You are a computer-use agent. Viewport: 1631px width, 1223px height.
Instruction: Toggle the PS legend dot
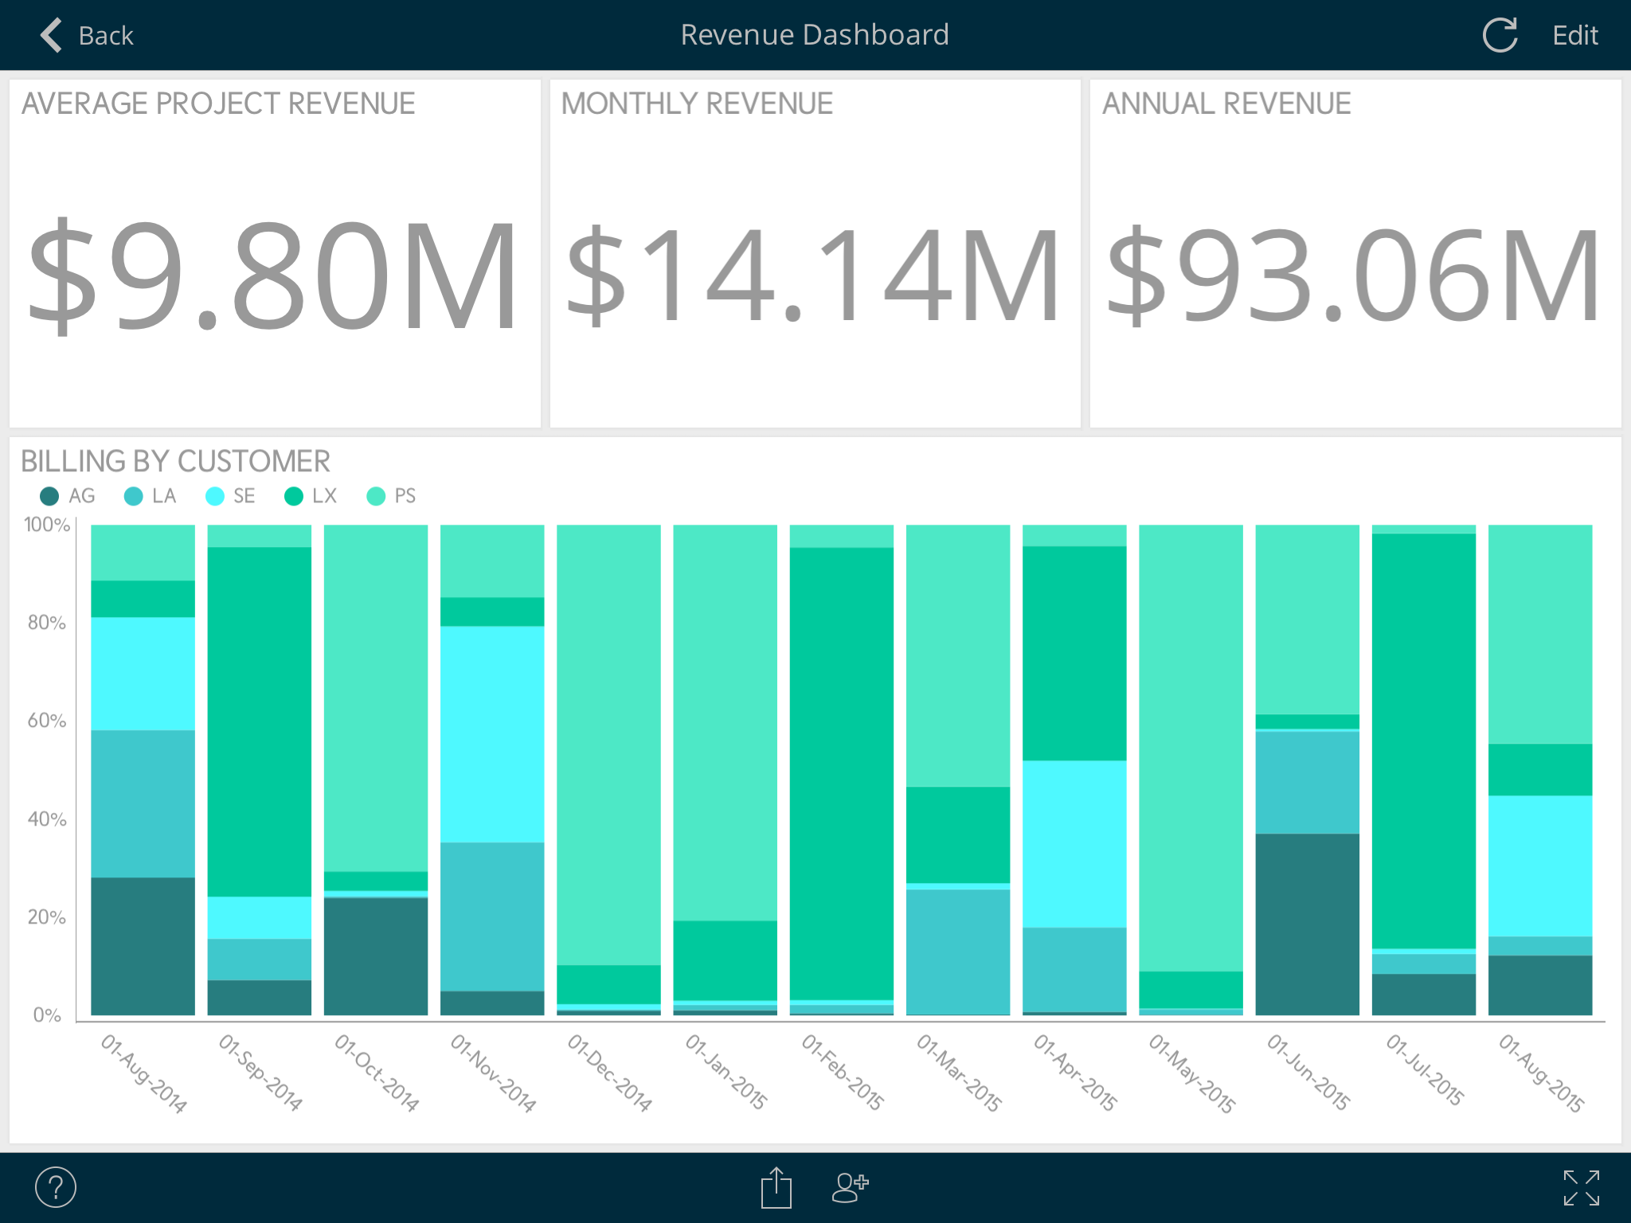[x=376, y=496]
